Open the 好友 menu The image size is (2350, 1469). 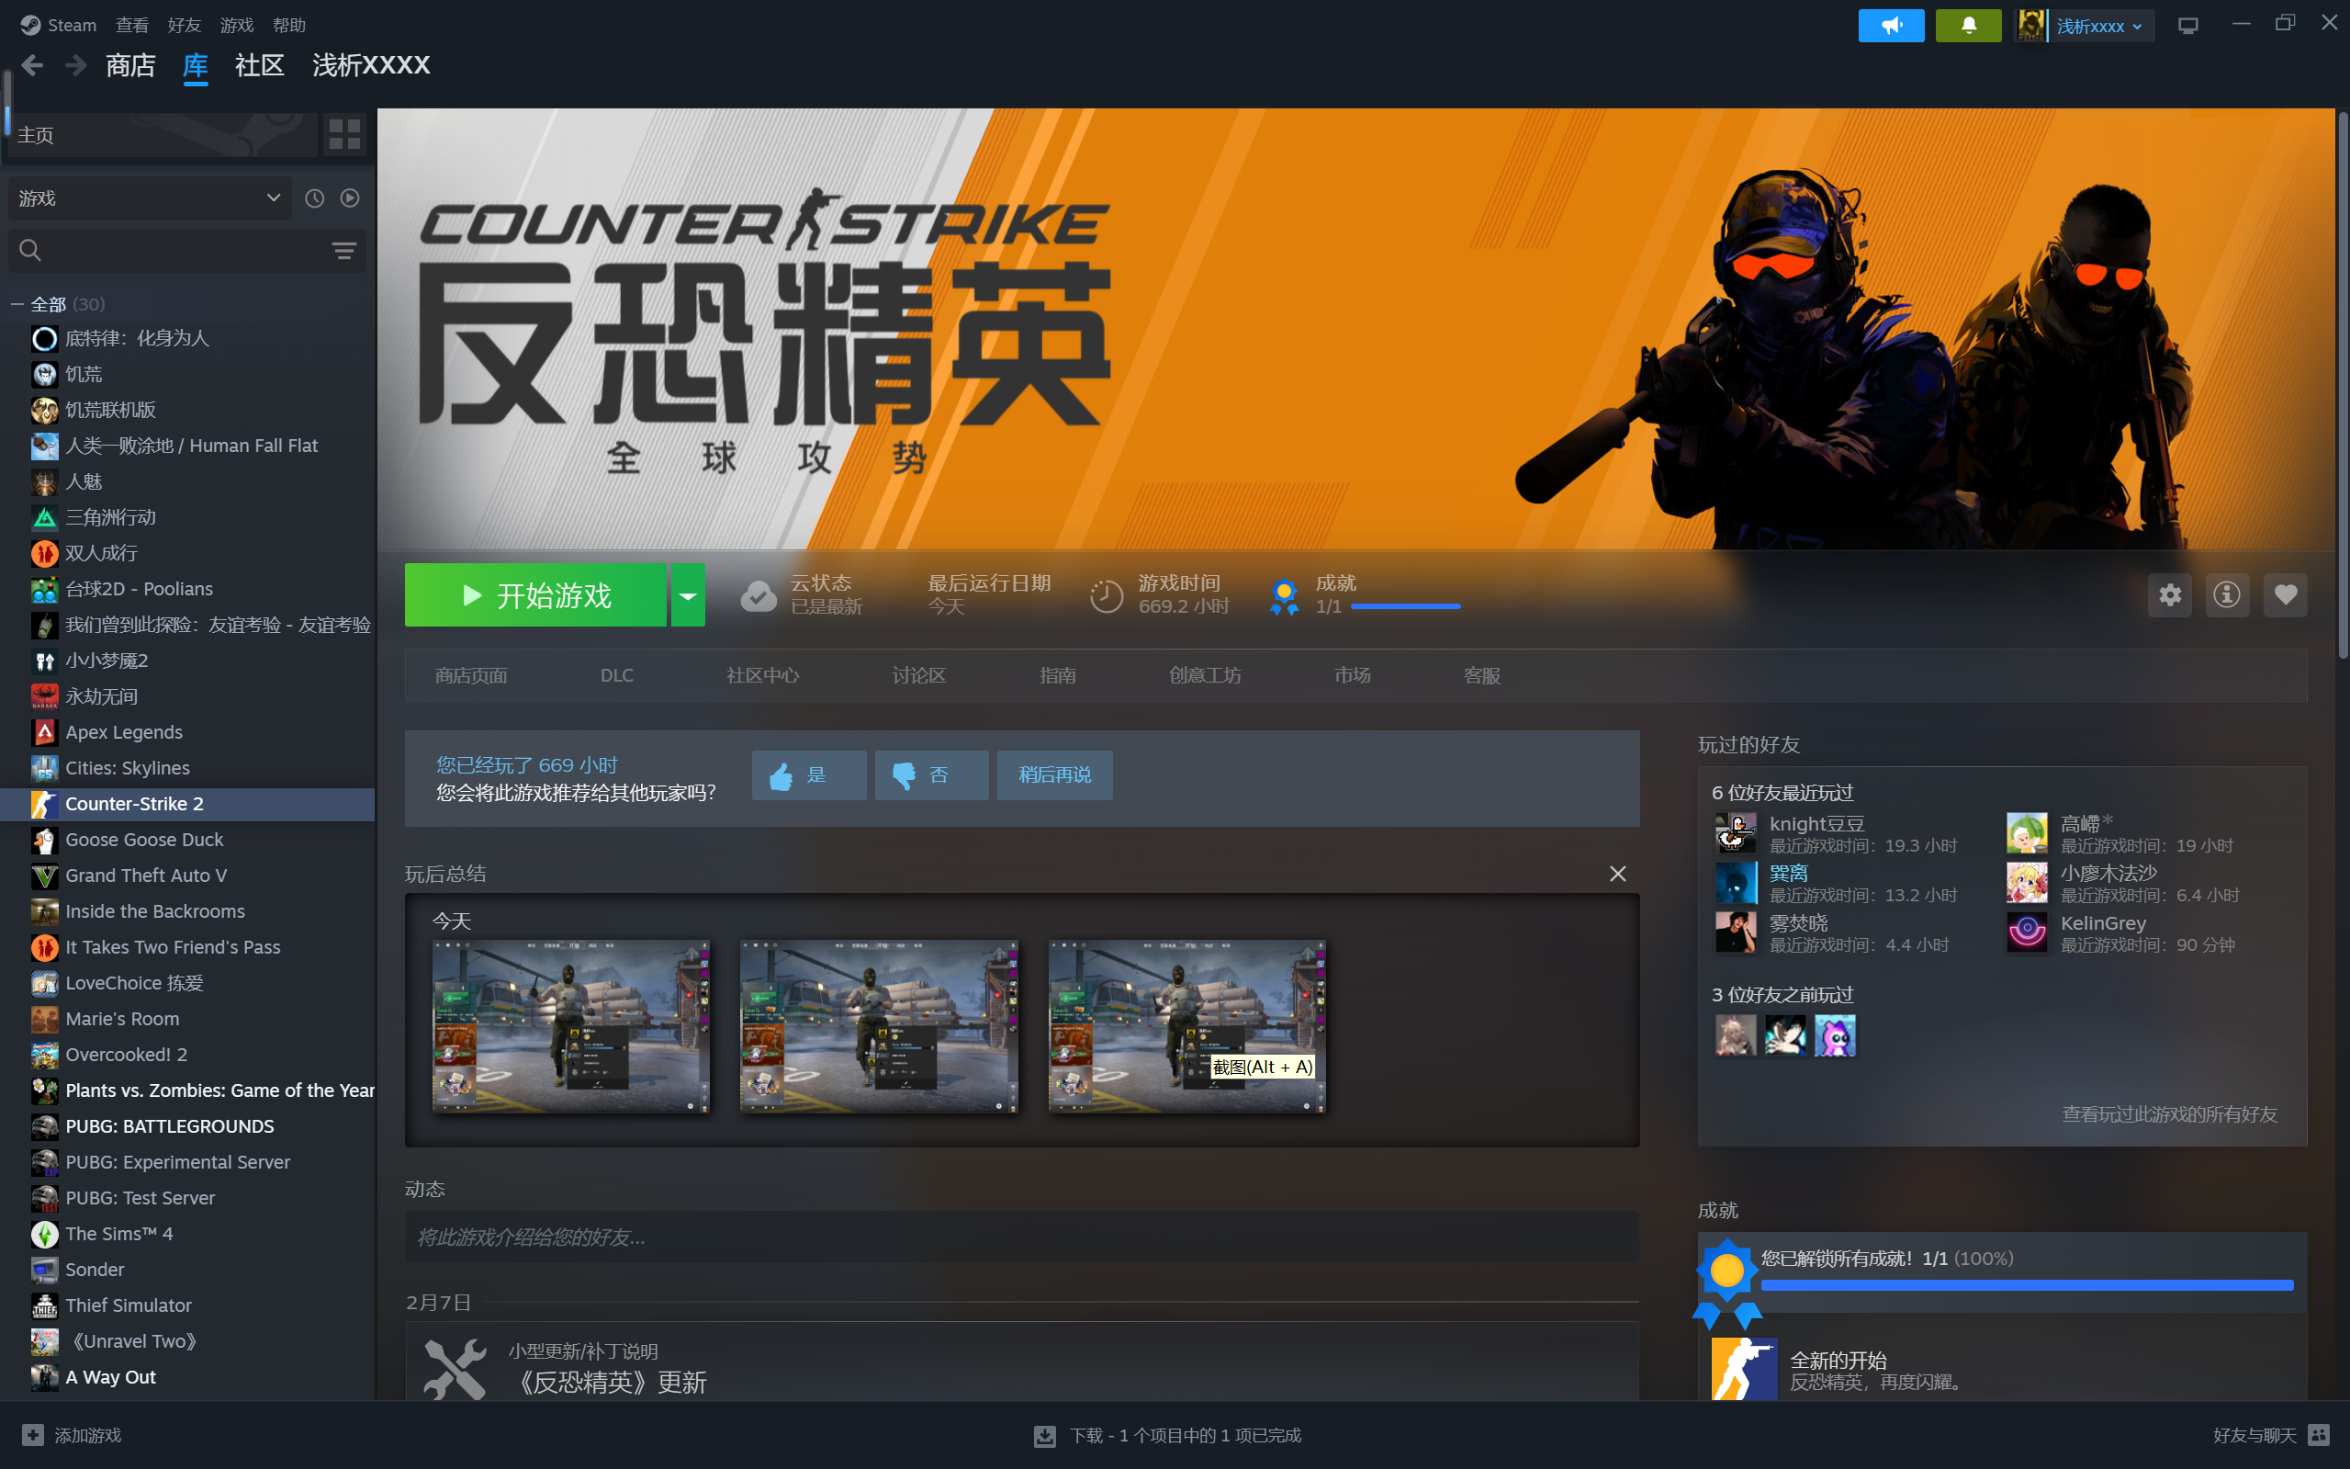184,25
